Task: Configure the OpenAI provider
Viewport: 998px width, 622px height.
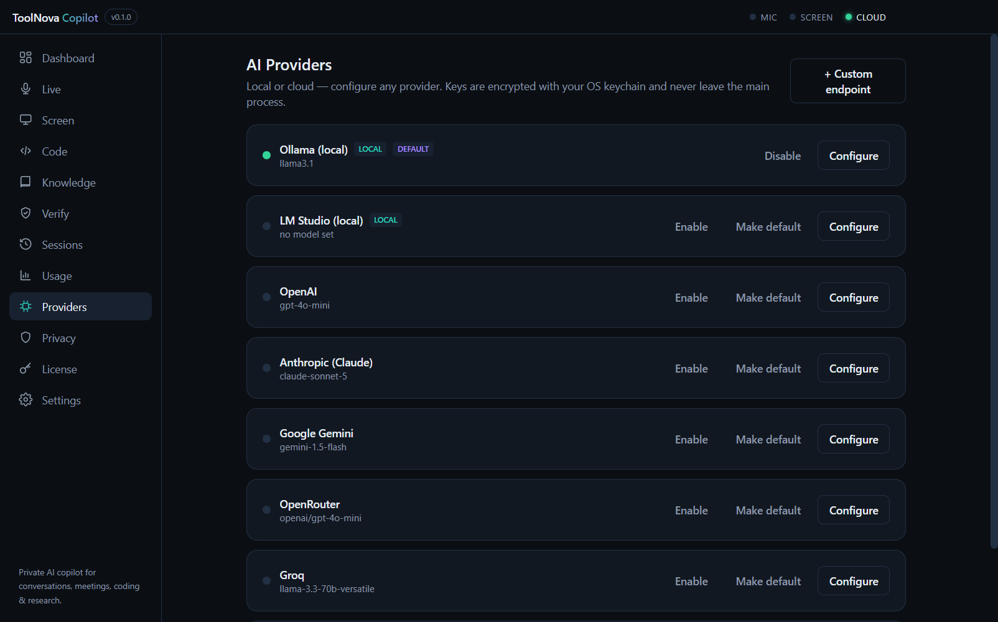Action: 853,297
